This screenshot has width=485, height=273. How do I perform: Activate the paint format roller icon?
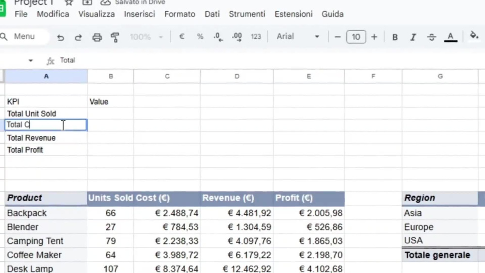coord(115,37)
